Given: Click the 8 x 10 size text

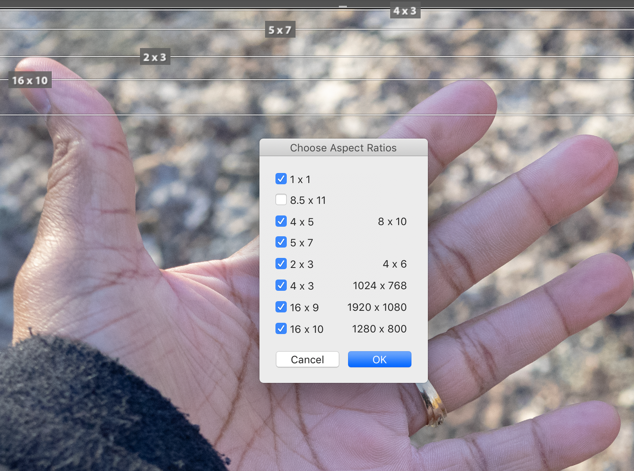Looking at the screenshot, I should [392, 221].
